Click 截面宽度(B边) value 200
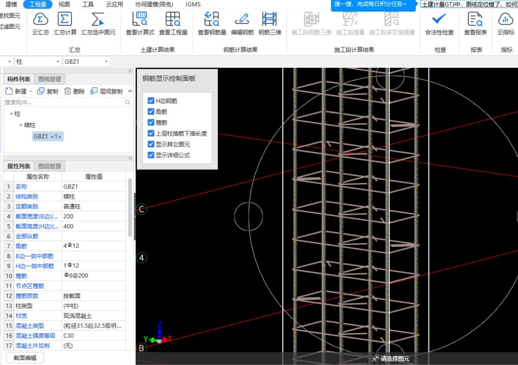This screenshot has width=518, height=365. click(94, 216)
